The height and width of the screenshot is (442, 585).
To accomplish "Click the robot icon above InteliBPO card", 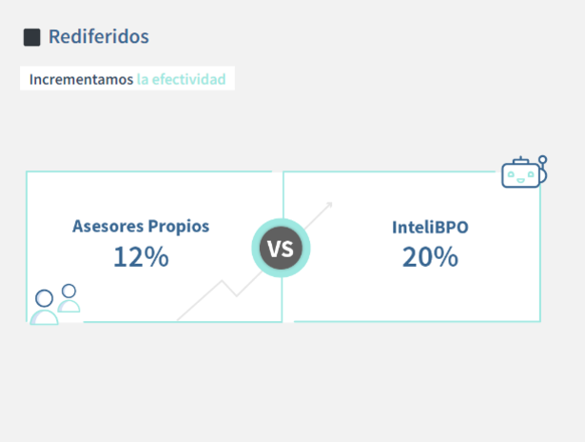I will pos(524,171).
